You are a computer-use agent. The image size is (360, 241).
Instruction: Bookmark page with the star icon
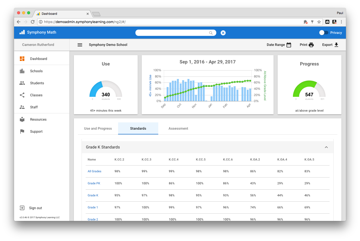(x=319, y=22)
